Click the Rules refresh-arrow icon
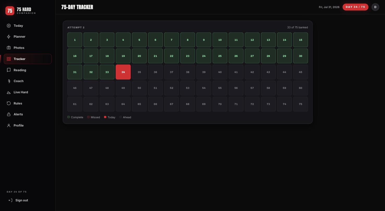Viewport: 385px width, 211px height. pos(9,103)
